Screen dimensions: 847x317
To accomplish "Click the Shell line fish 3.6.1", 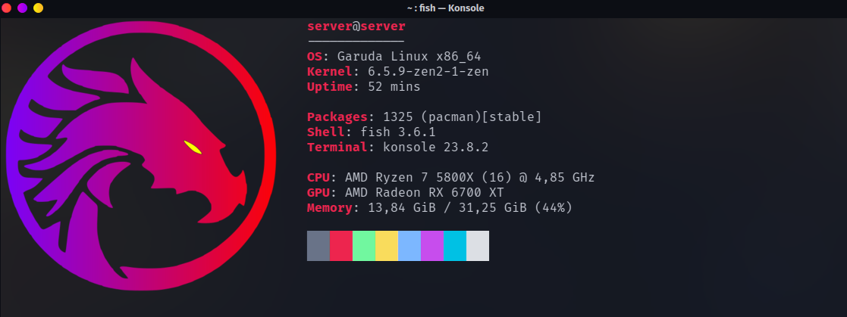I will pos(371,132).
